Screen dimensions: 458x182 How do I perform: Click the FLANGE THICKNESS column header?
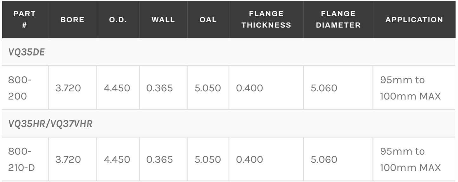coord(266,19)
